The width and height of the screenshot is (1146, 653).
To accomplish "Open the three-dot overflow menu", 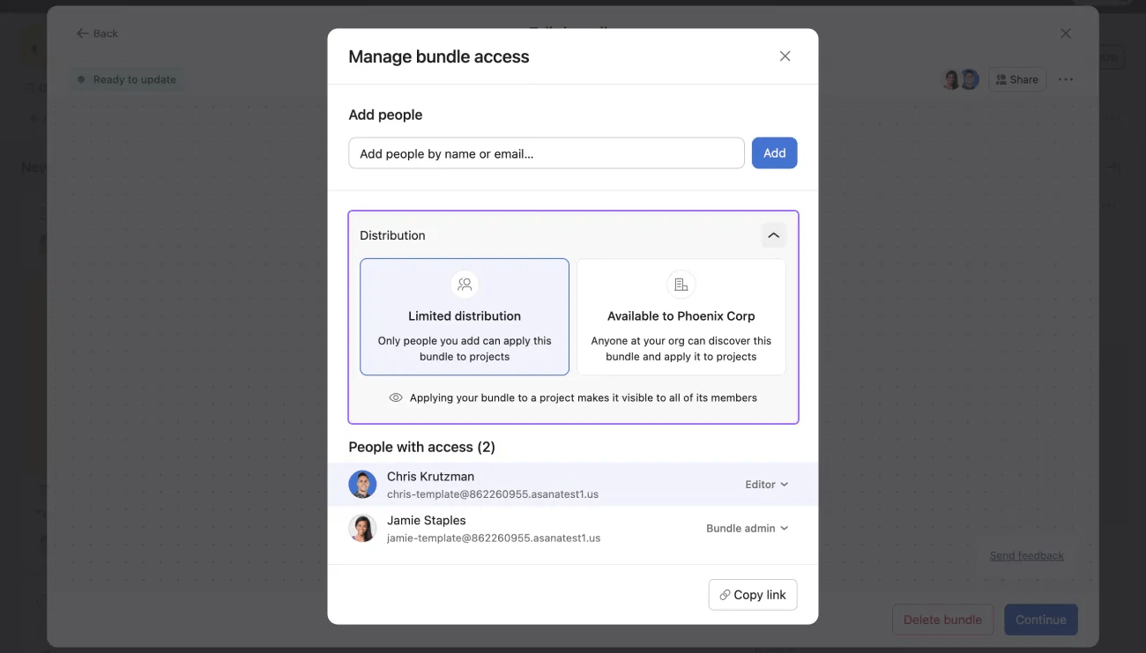I will pos(1065,79).
